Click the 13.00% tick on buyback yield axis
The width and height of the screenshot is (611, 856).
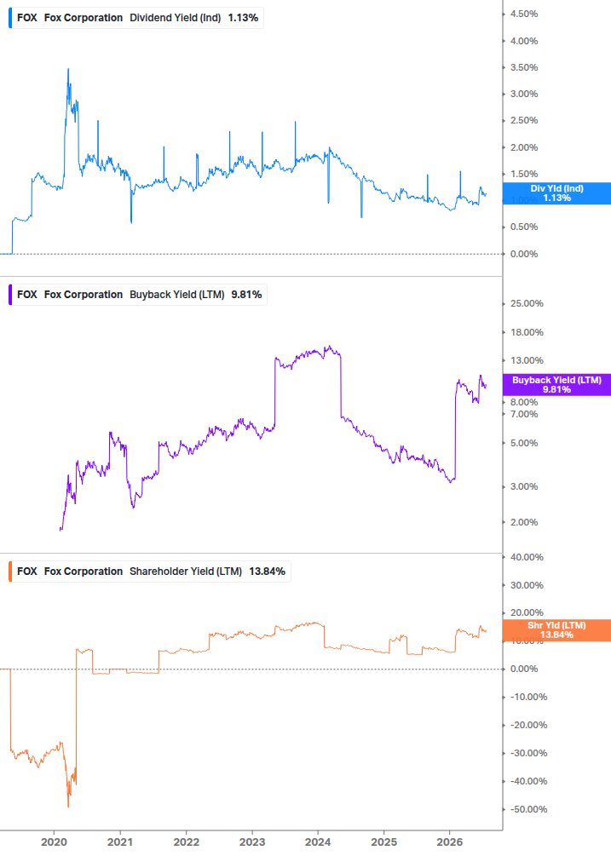coord(527,361)
